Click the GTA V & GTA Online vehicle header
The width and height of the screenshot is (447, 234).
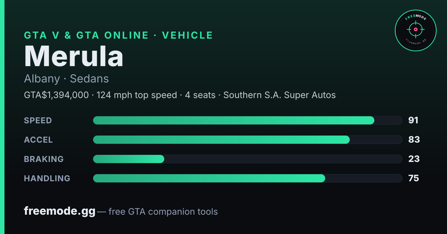tap(118, 35)
